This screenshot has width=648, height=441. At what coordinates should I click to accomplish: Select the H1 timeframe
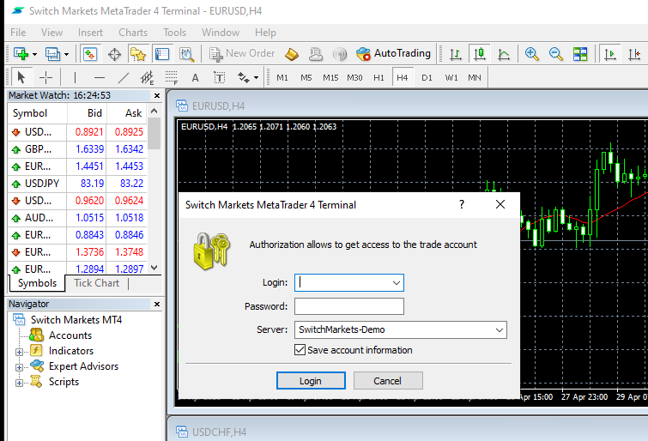click(x=379, y=78)
